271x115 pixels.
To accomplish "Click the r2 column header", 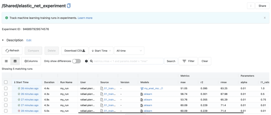I will [x=202, y=82].
